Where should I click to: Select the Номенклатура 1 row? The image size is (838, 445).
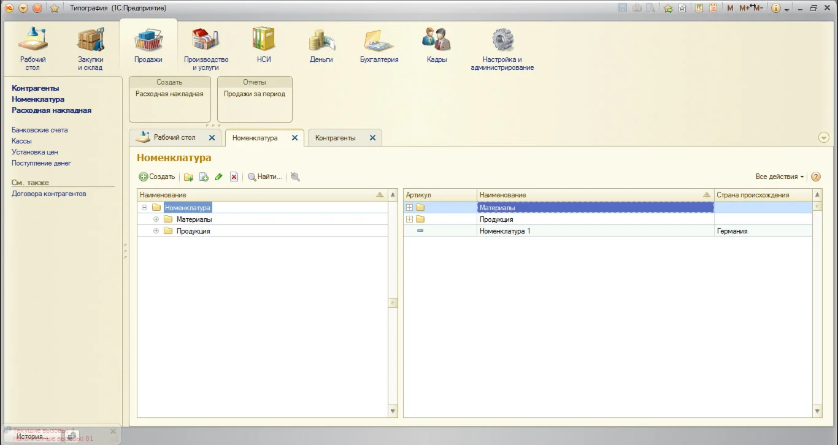click(x=505, y=231)
